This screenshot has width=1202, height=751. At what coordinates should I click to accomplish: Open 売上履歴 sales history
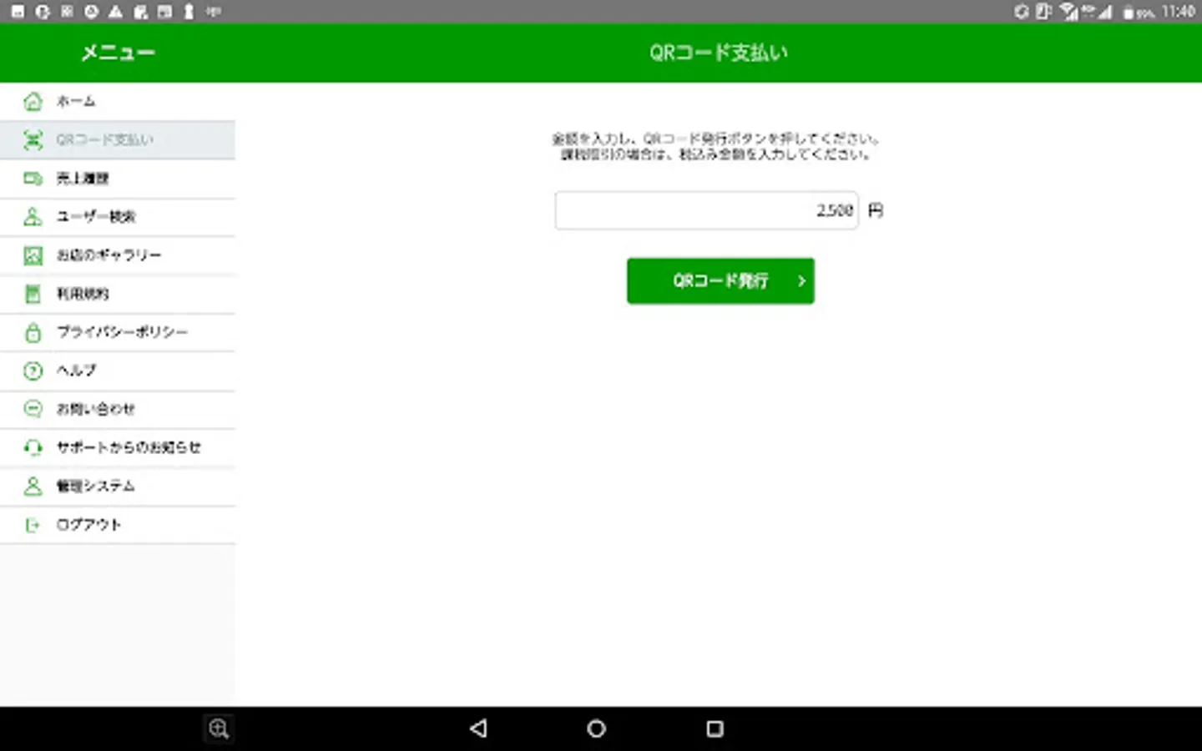[x=117, y=178]
